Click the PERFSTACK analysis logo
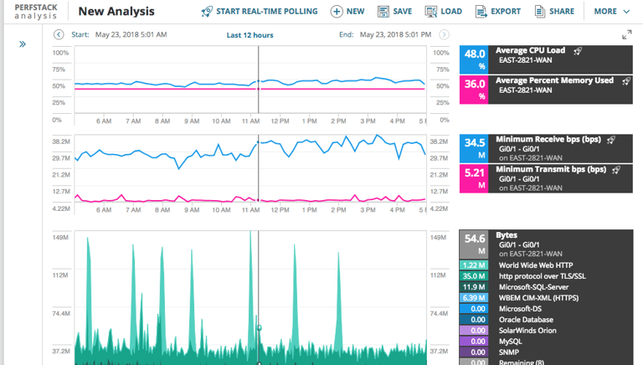643x365 pixels. (36, 12)
